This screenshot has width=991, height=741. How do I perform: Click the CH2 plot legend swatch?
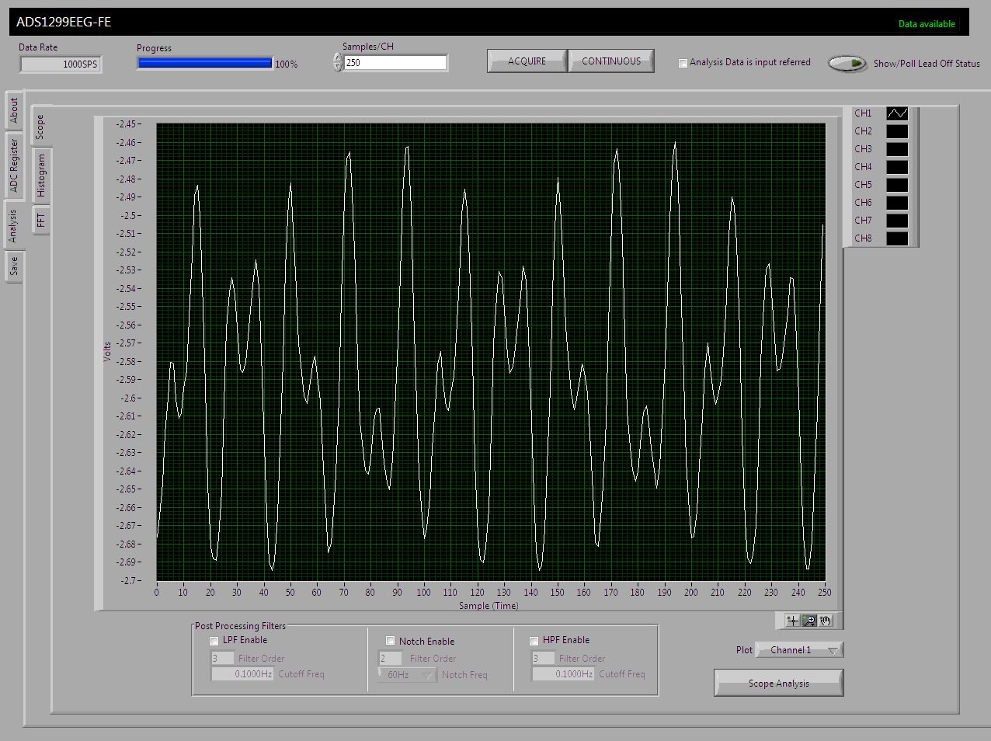tap(897, 131)
